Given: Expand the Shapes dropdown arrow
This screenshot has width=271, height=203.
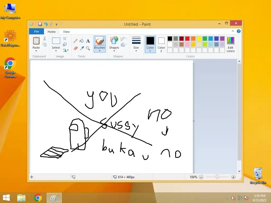Looking at the screenshot, I should pos(114,51).
